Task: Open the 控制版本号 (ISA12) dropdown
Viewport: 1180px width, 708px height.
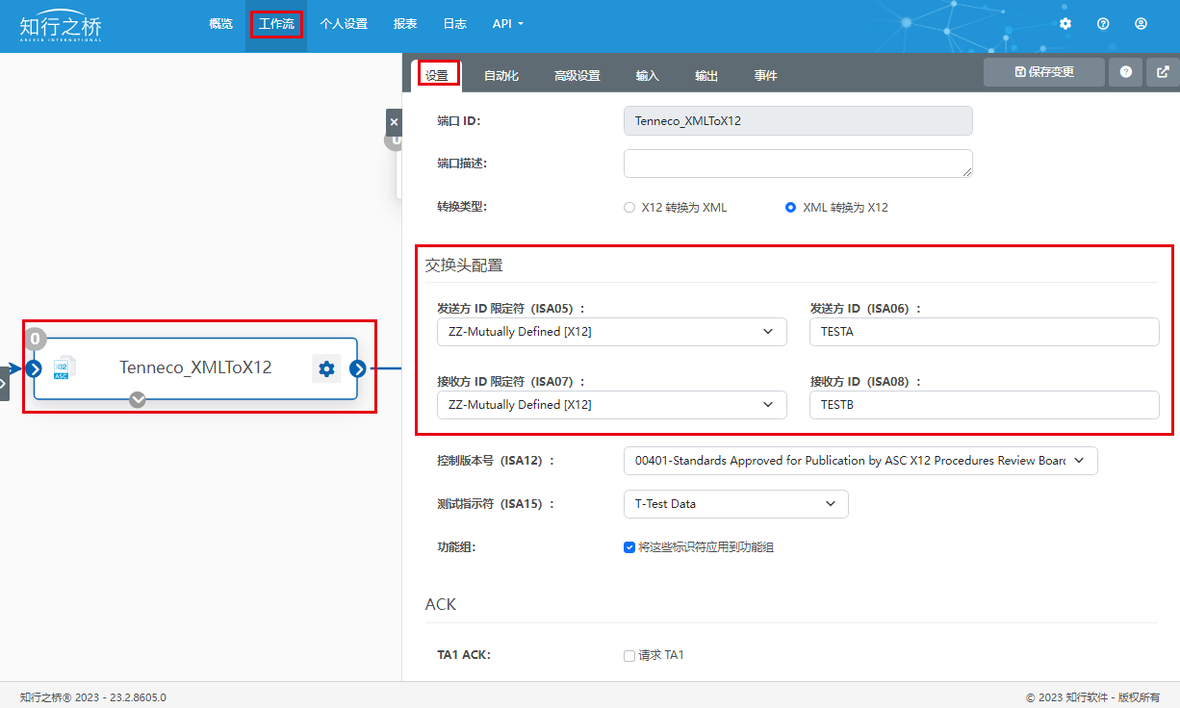Action: click(x=859, y=461)
